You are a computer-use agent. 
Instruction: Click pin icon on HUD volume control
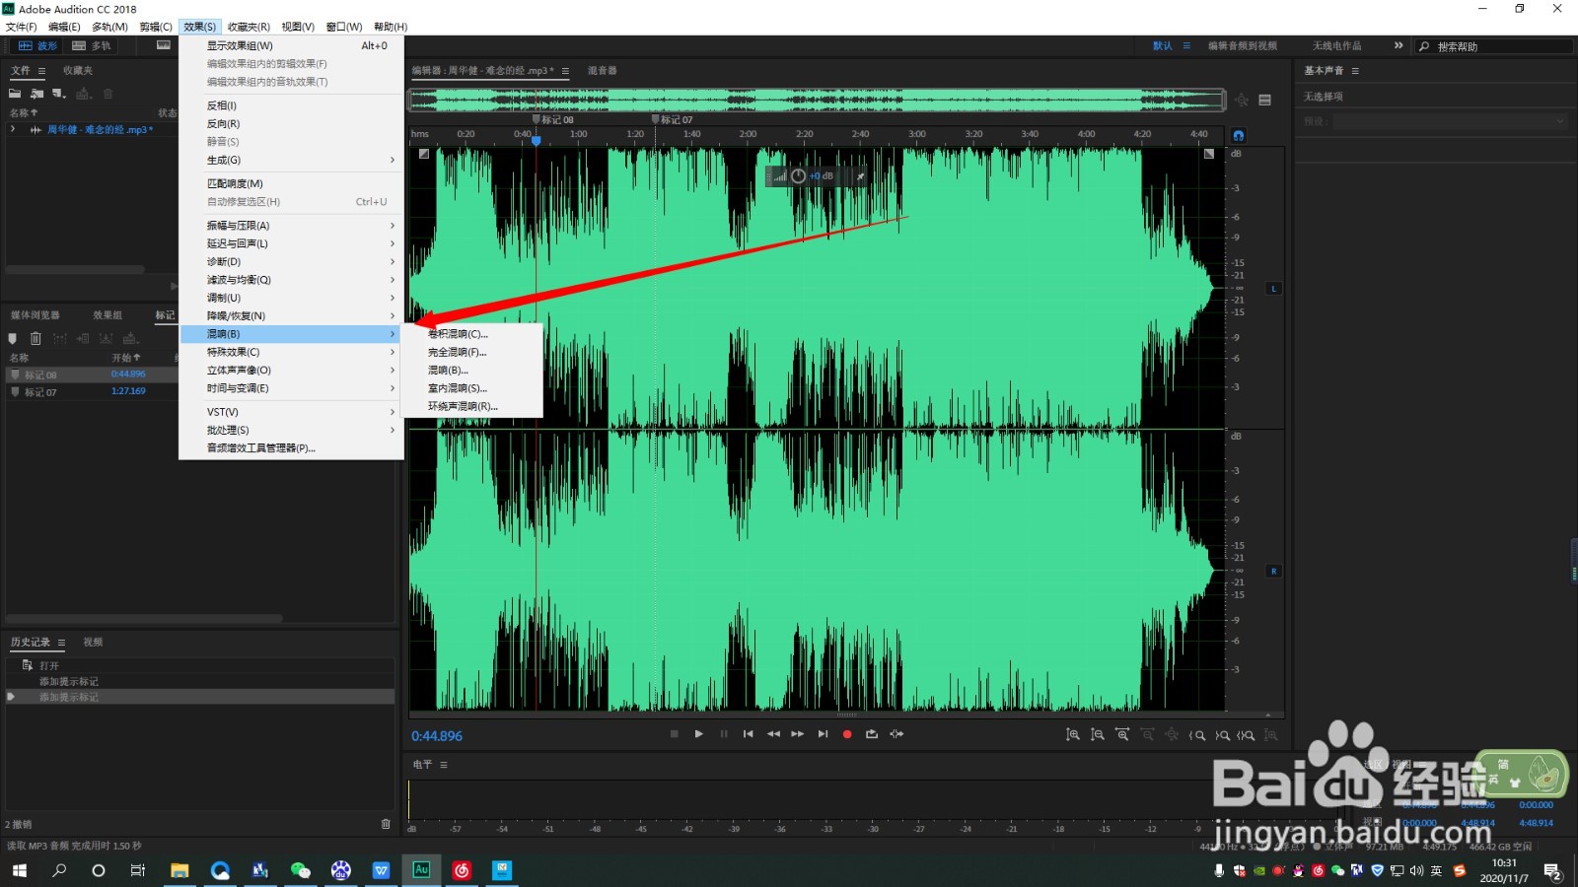[860, 176]
